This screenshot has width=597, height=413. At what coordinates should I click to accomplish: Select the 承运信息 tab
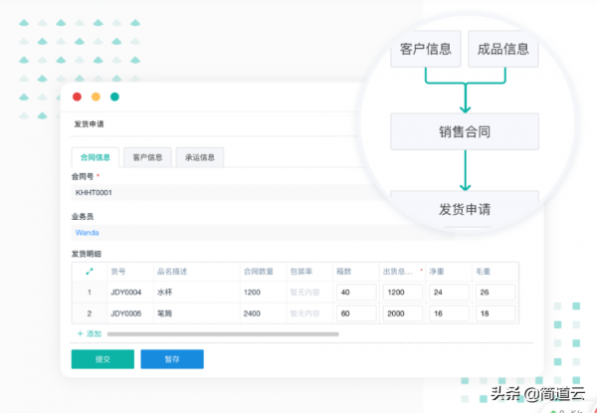pyautogui.click(x=200, y=157)
